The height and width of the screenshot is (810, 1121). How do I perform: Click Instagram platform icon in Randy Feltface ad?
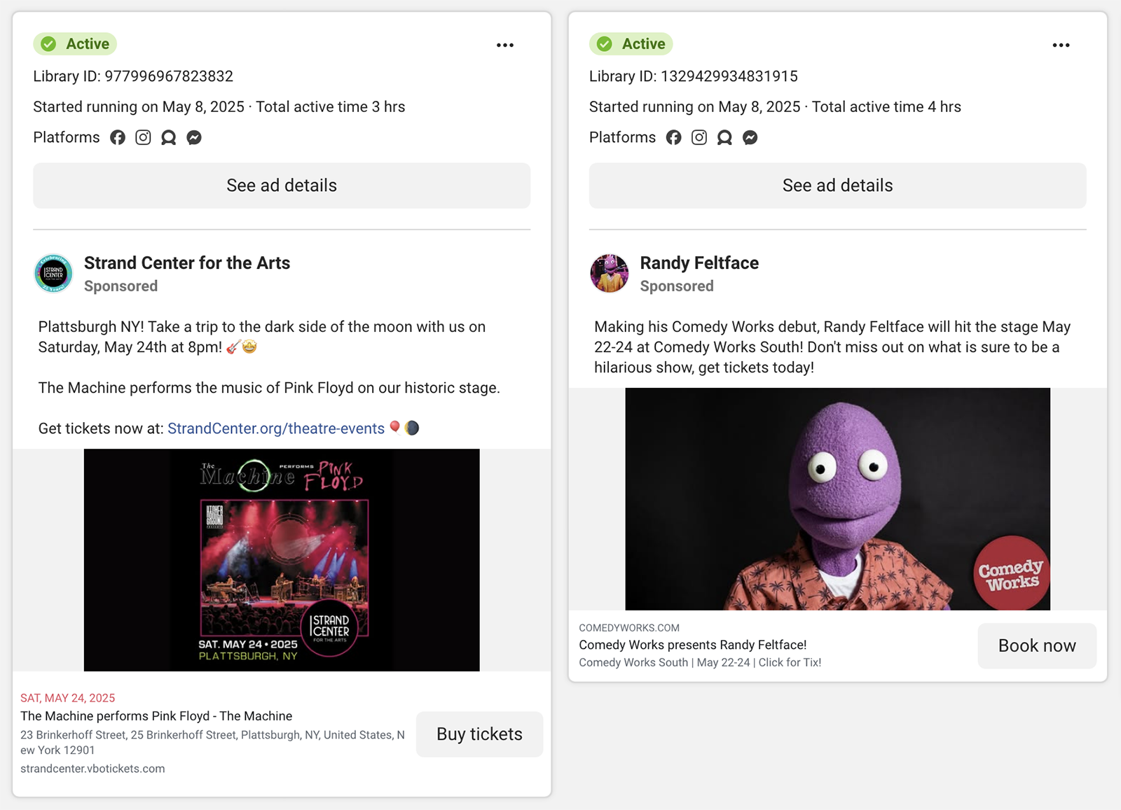coord(699,137)
